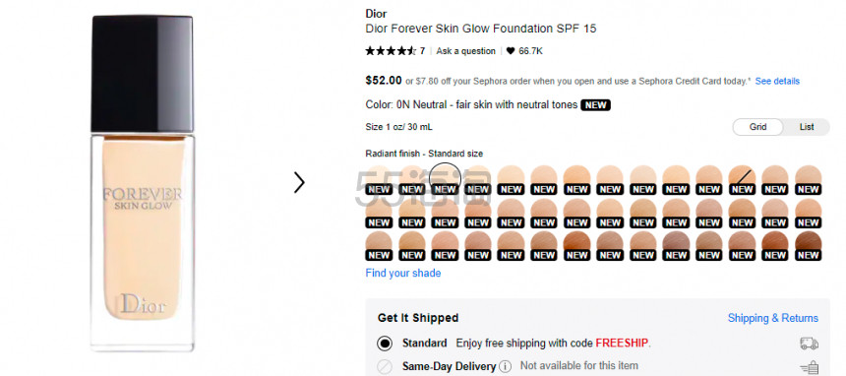Open Shipping & Returns information
The height and width of the screenshot is (376, 846).
click(772, 318)
